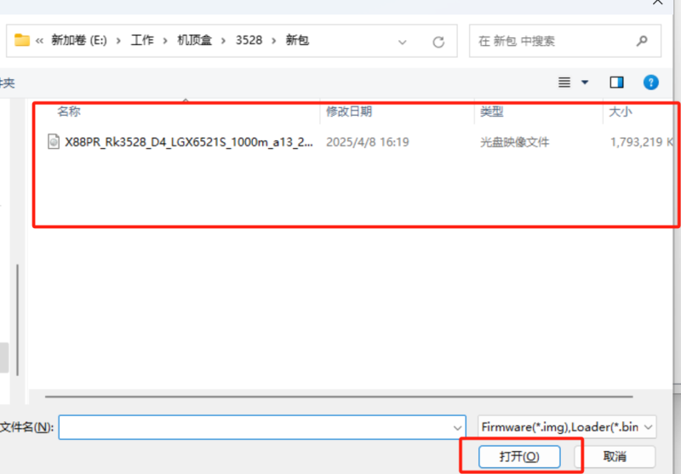The height and width of the screenshot is (474, 681).
Task: Expand the 文件名 combo box dropdown arrow
Action: [x=457, y=426]
